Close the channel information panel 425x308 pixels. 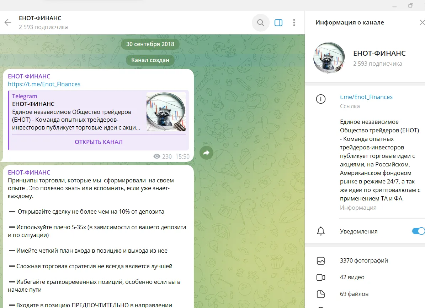tap(422, 22)
